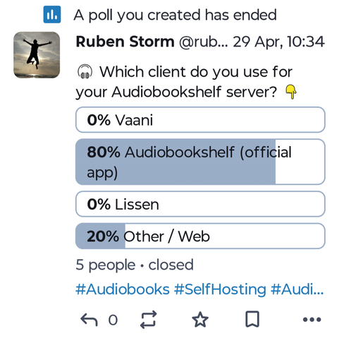Select the Audiobookshelf official app option
The image size is (339, 338).
(200, 162)
